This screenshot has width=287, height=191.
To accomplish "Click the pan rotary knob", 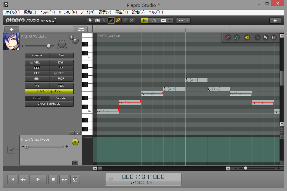I will point(62,44).
